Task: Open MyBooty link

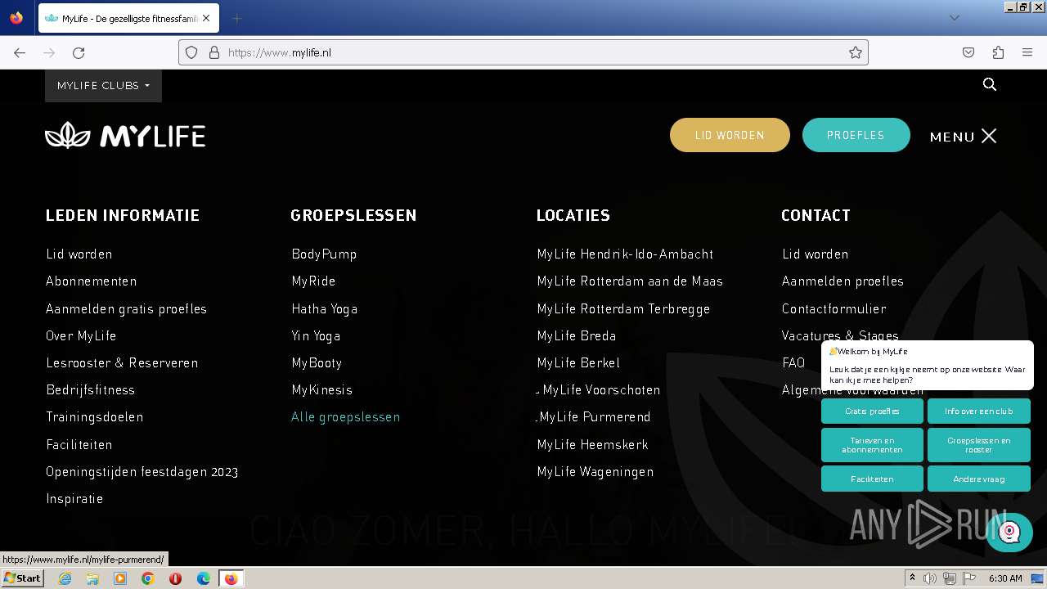Action: (317, 362)
